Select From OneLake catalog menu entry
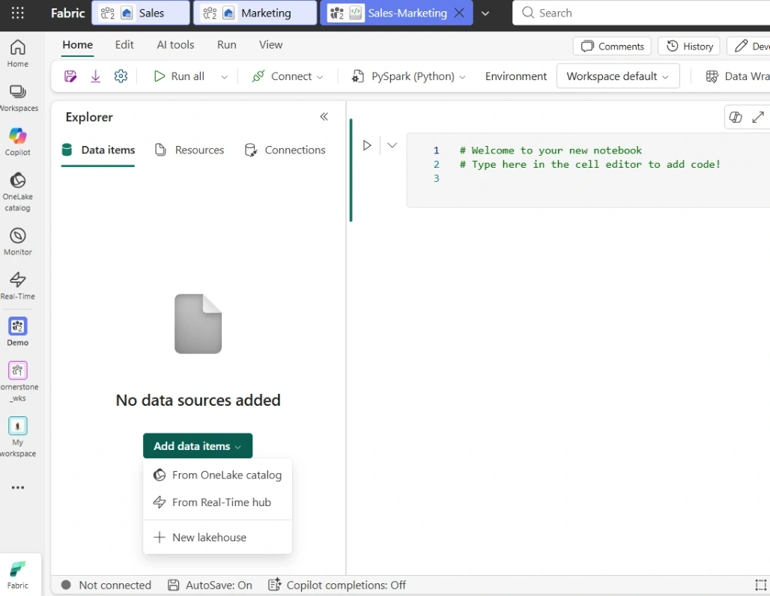The image size is (770, 596). click(217, 475)
